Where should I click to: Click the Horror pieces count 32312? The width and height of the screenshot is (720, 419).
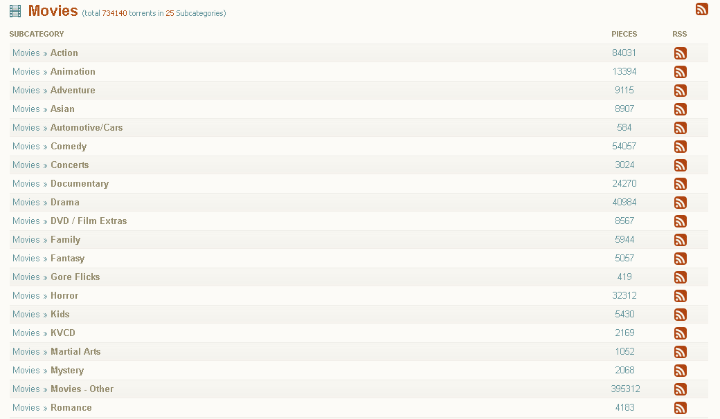[624, 296]
